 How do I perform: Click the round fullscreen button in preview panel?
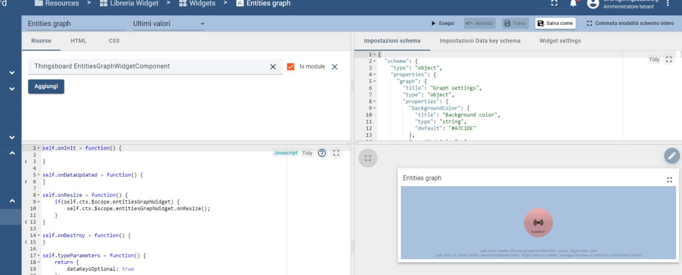coord(368,158)
